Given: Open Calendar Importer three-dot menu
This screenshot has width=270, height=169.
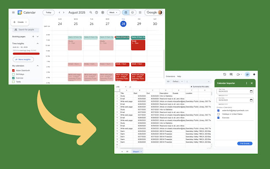Looking at the screenshot, I should click(246, 83).
